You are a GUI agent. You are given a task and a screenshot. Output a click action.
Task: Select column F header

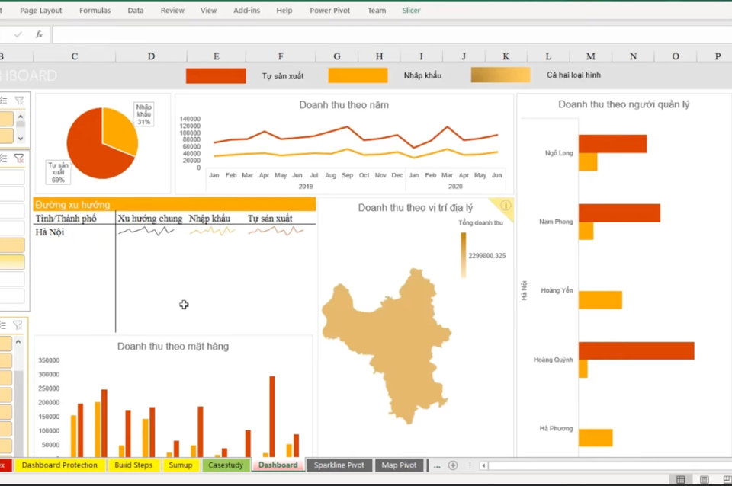pyautogui.click(x=281, y=56)
